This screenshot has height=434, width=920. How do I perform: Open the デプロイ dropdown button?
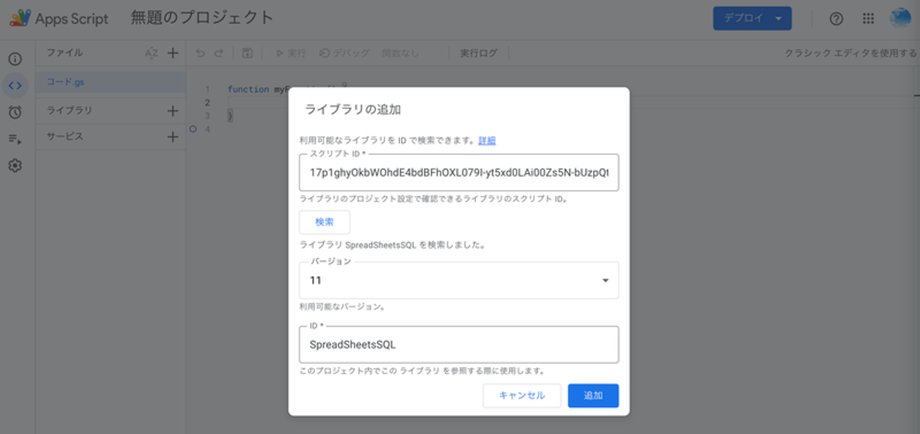[752, 19]
